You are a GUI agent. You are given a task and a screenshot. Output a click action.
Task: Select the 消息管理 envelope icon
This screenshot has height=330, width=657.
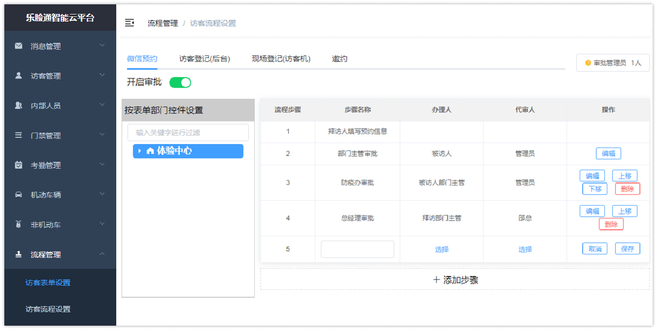tap(18, 46)
